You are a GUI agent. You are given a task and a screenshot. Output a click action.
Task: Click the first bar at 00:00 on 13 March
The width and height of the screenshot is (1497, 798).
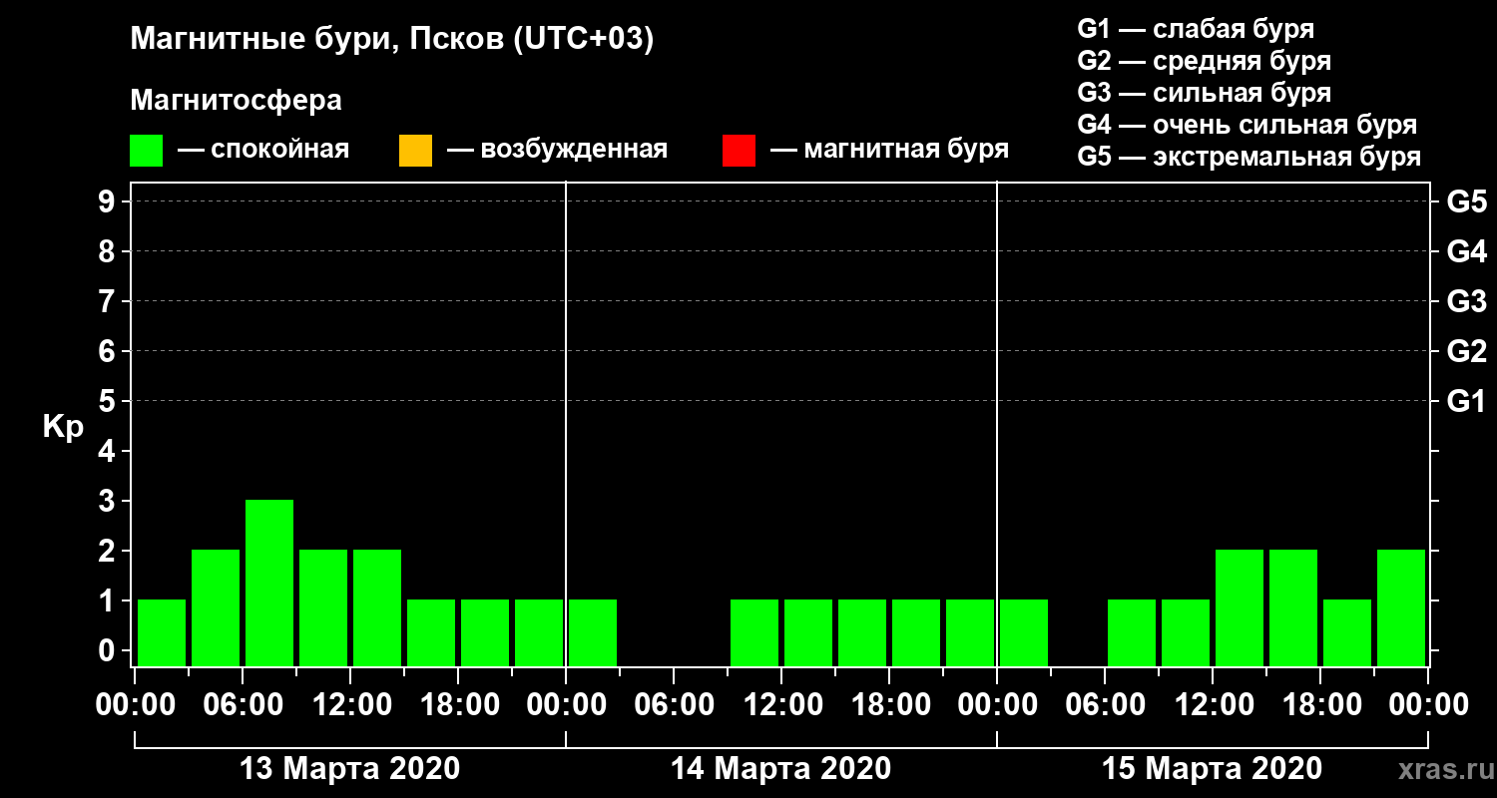[x=162, y=632]
